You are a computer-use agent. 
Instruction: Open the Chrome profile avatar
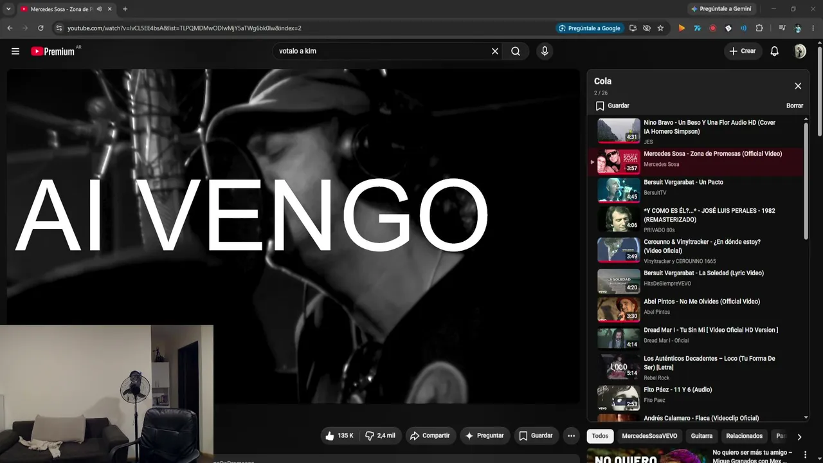pos(798,28)
